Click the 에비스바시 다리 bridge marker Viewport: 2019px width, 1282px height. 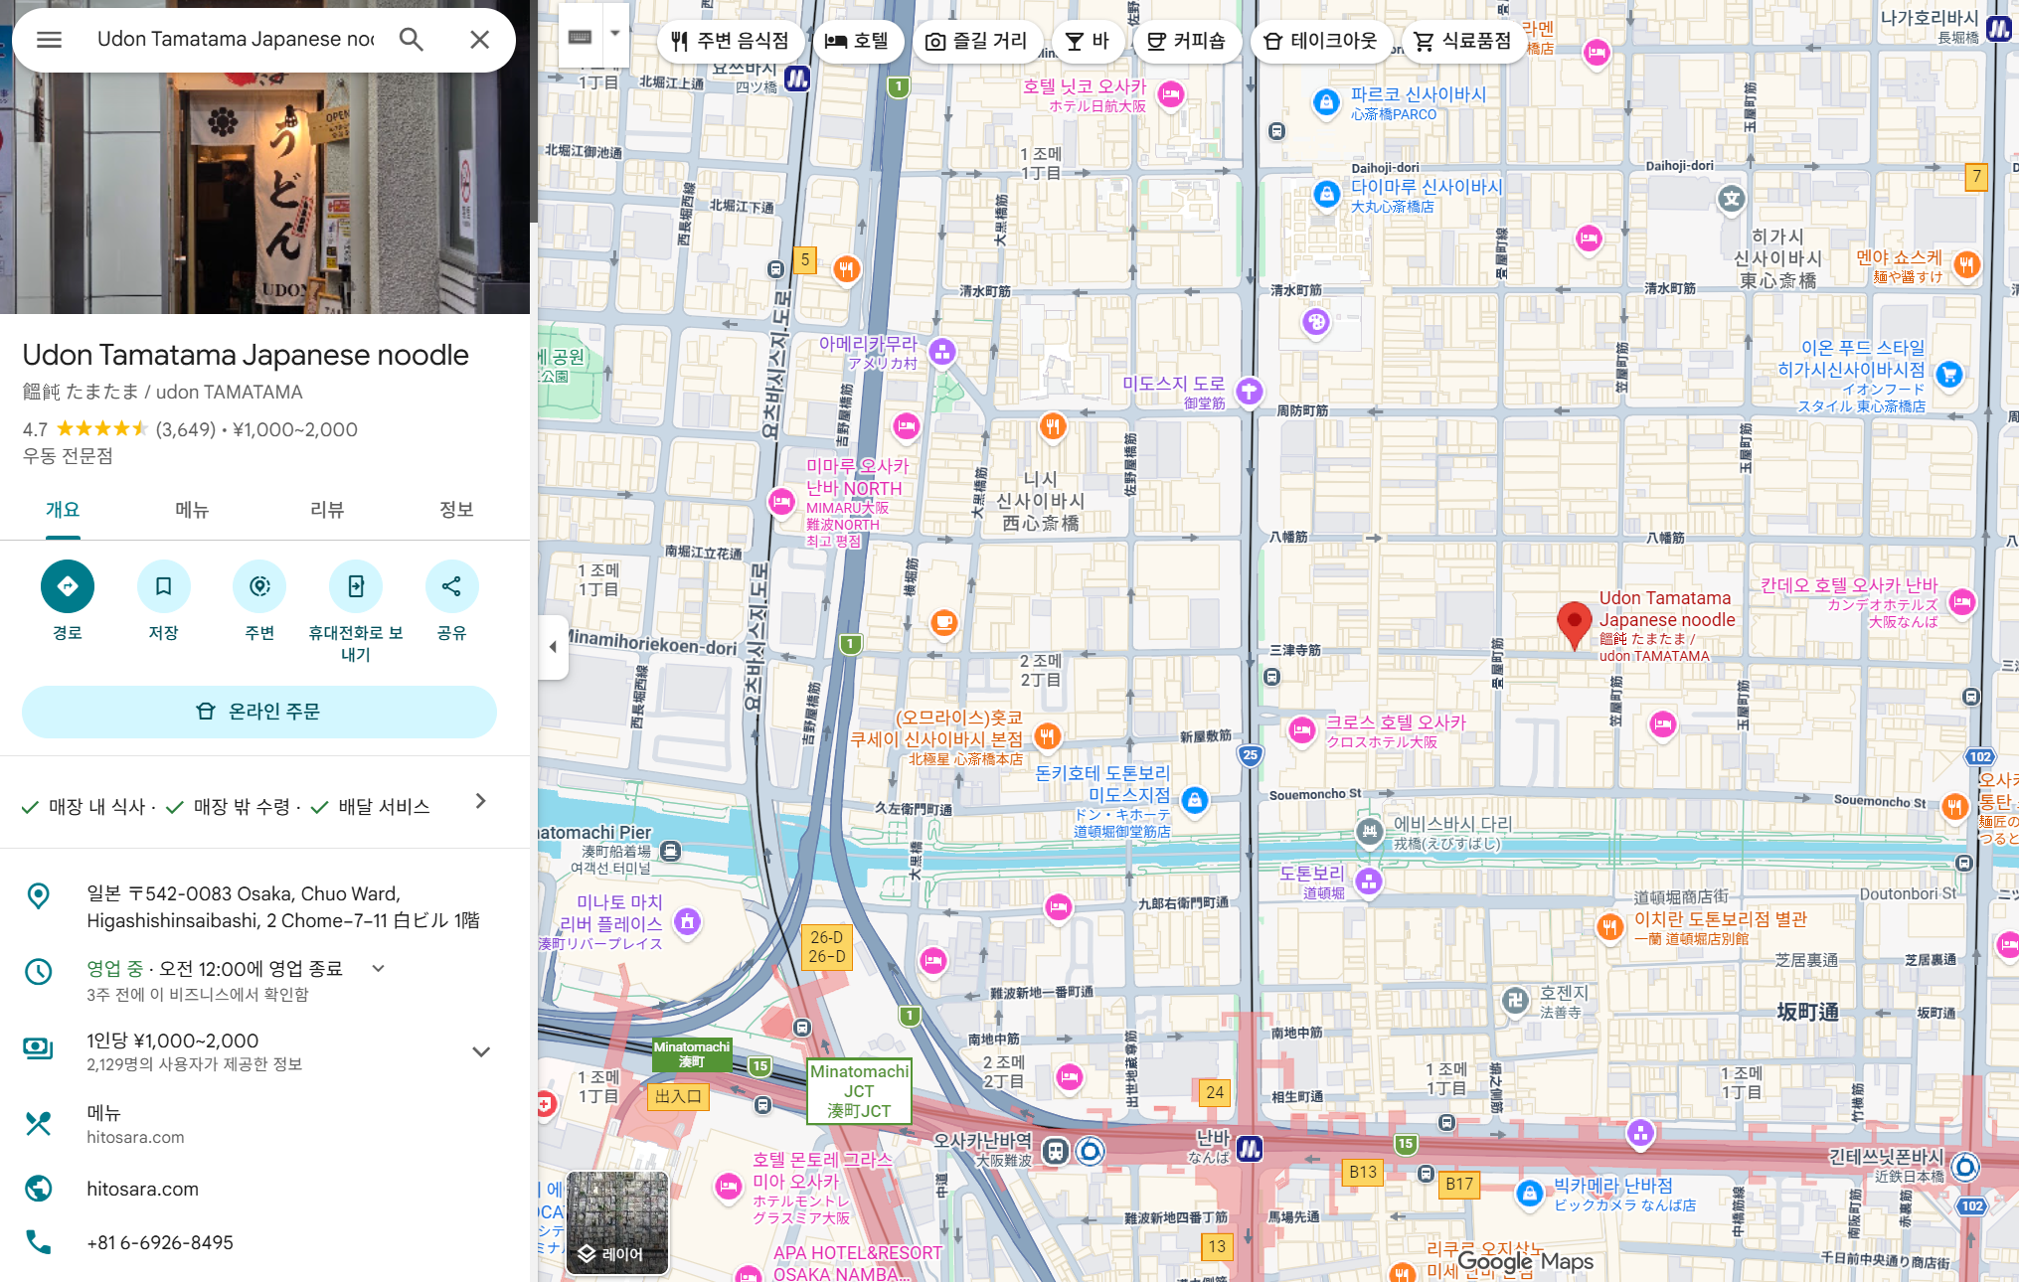tap(1370, 832)
